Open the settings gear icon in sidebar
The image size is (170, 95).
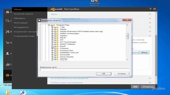(7, 75)
